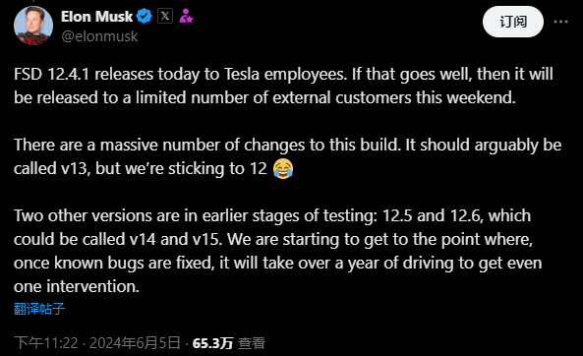This screenshot has width=583, height=356.
Task: Click the line starting with called v13
Action: (153, 168)
